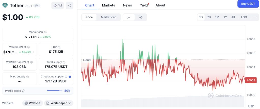Switch to the News tab
Image resolution: width=260 pixels, height=109 pixels.
coord(127,5)
